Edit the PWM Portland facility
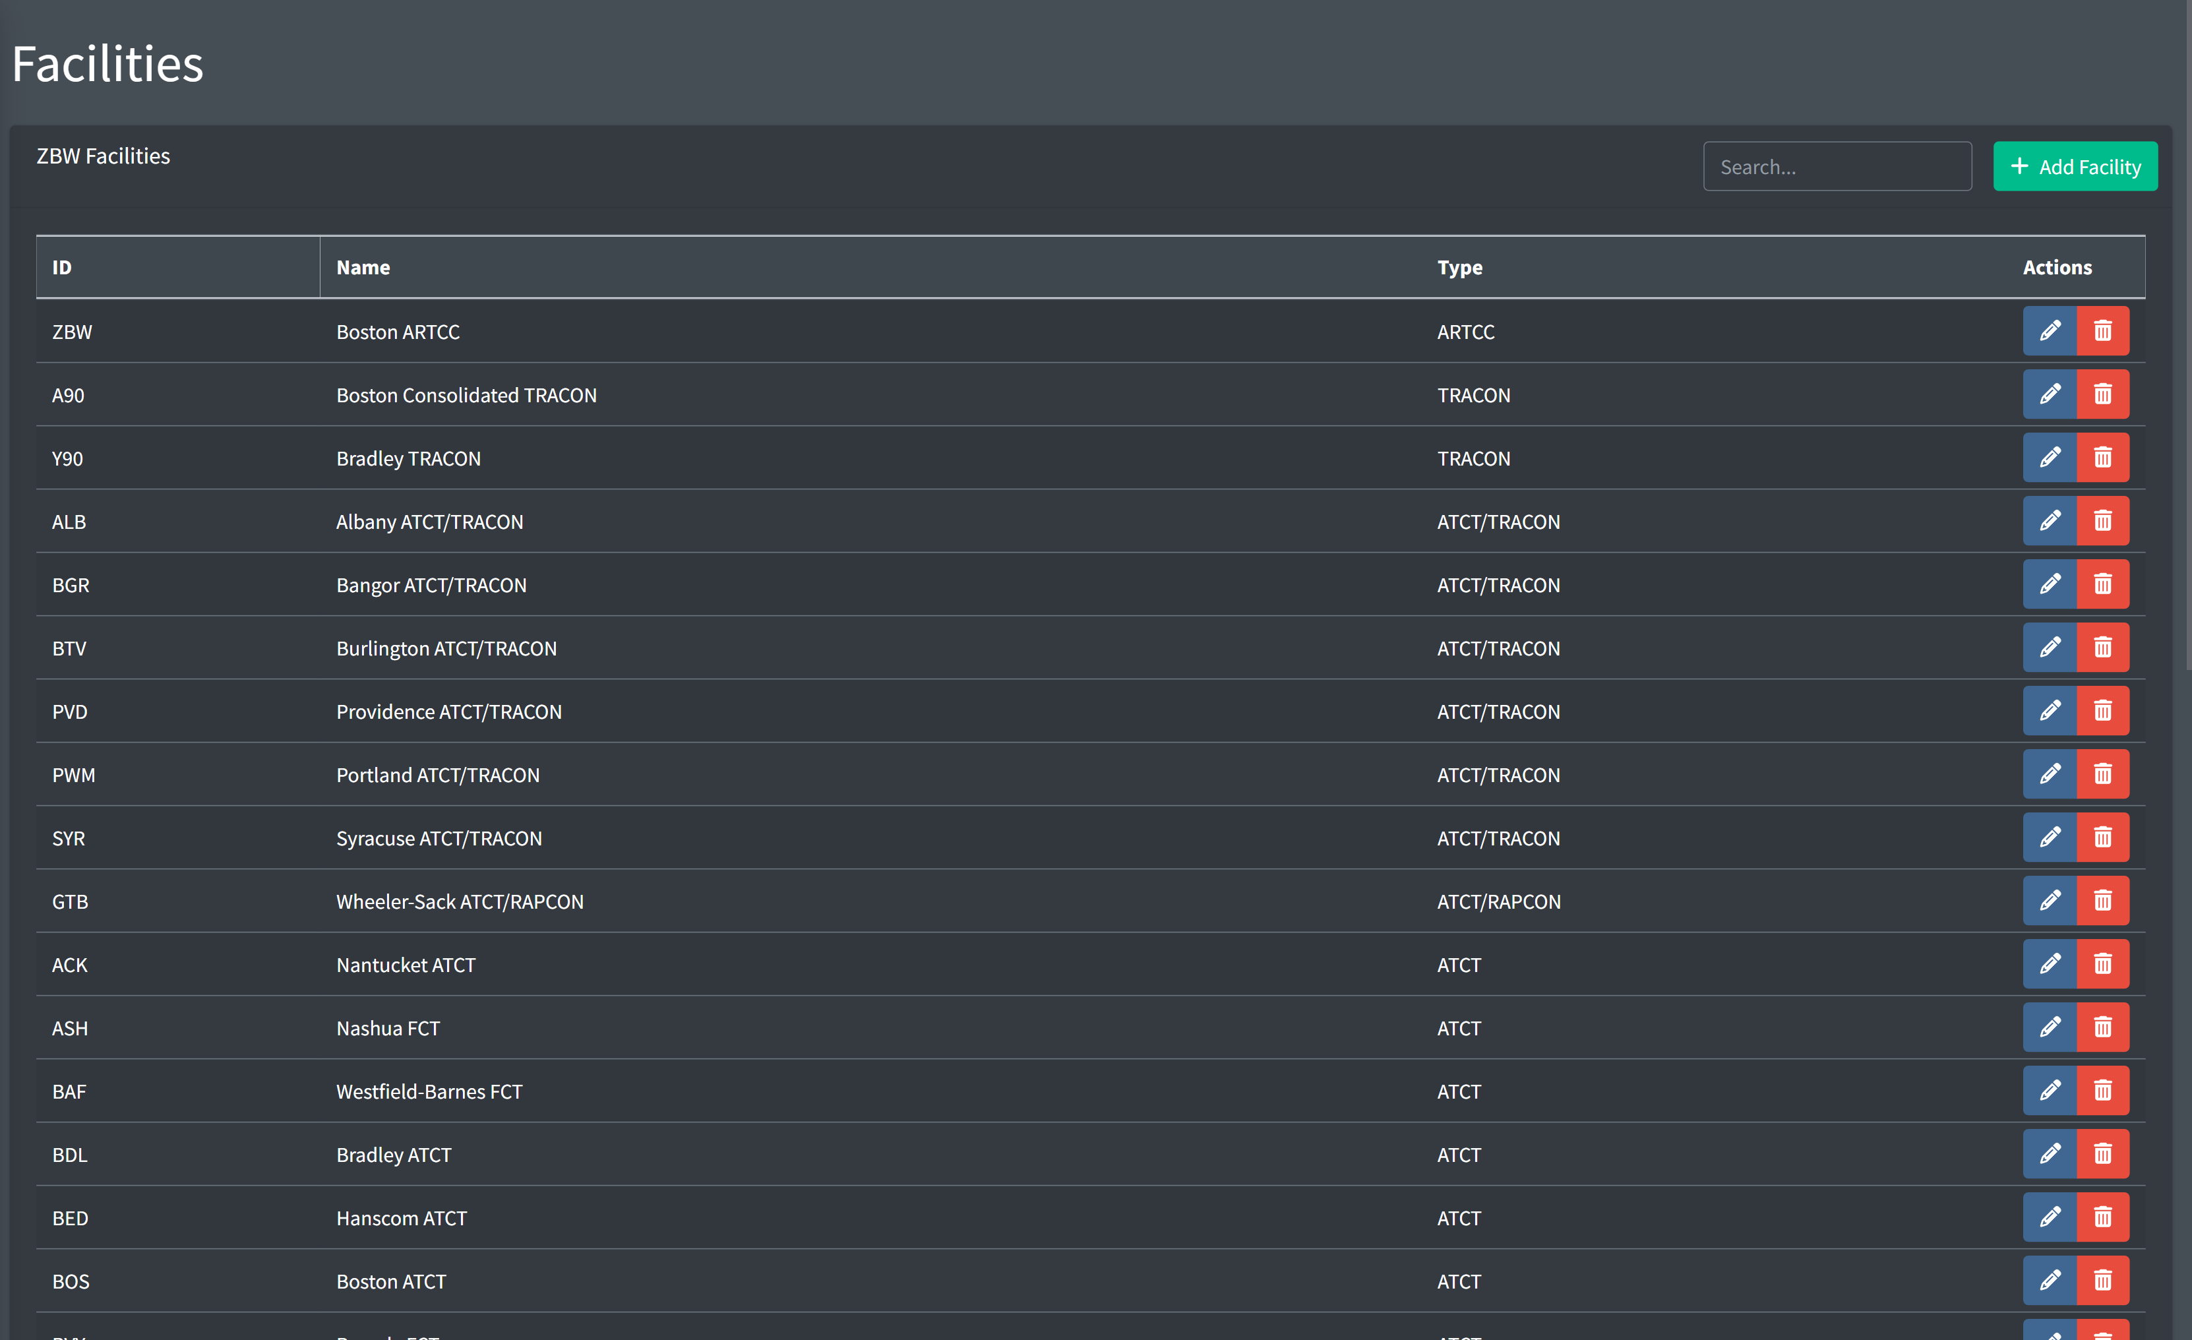 (2050, 774)
